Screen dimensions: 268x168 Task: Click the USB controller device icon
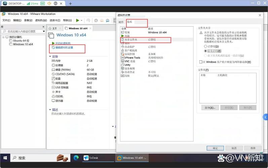pyautogui.click(x=53, y=87)
